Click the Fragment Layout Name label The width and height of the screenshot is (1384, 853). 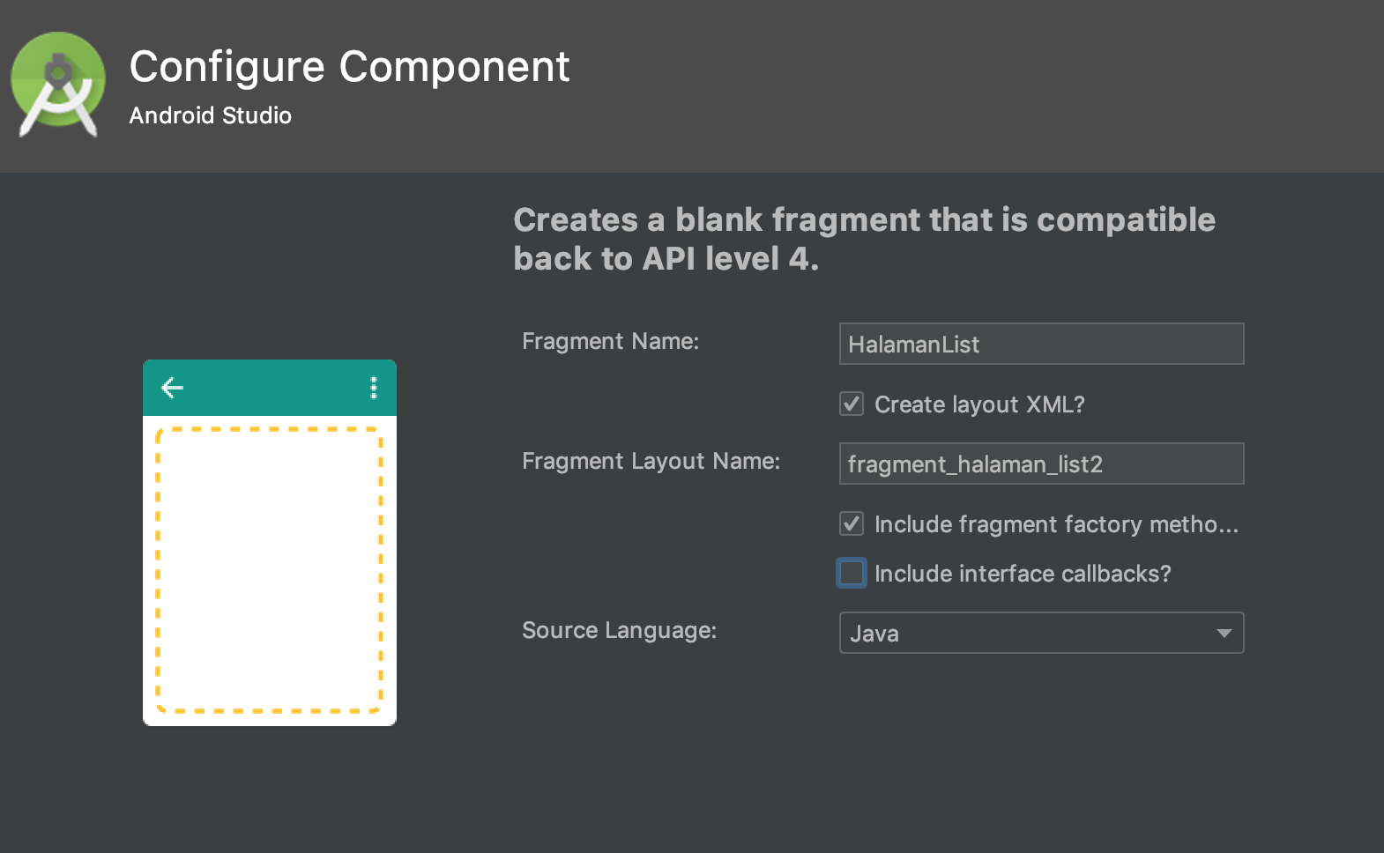click(x=651, y=461)
